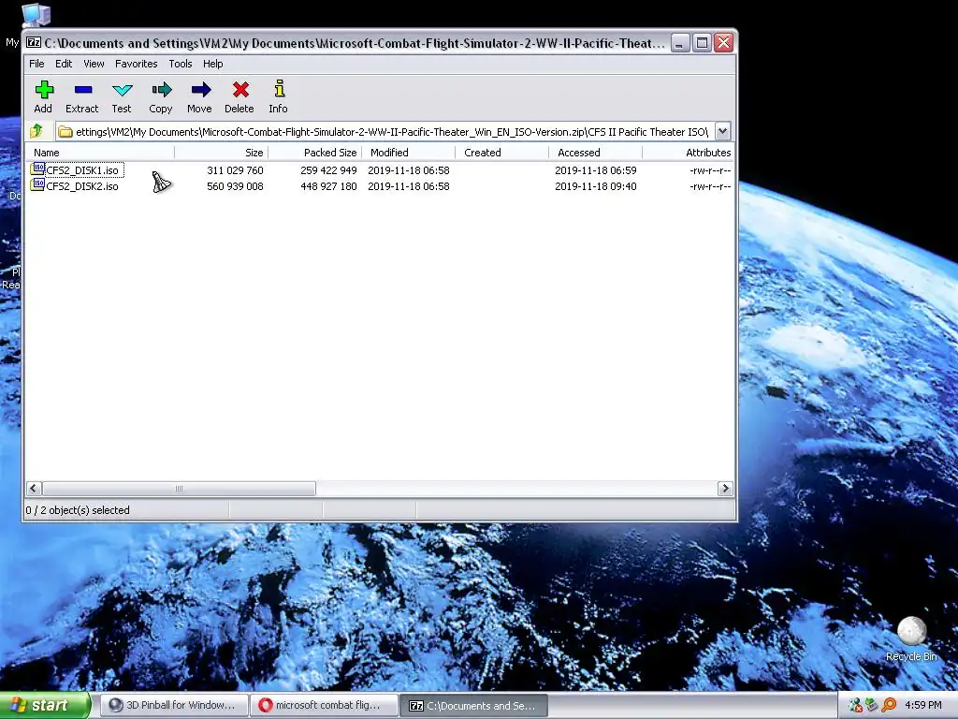The height and width of the screenshot is (719, 958).
Task: Click the Copy toolbar icon
Action: pos(161,91)
